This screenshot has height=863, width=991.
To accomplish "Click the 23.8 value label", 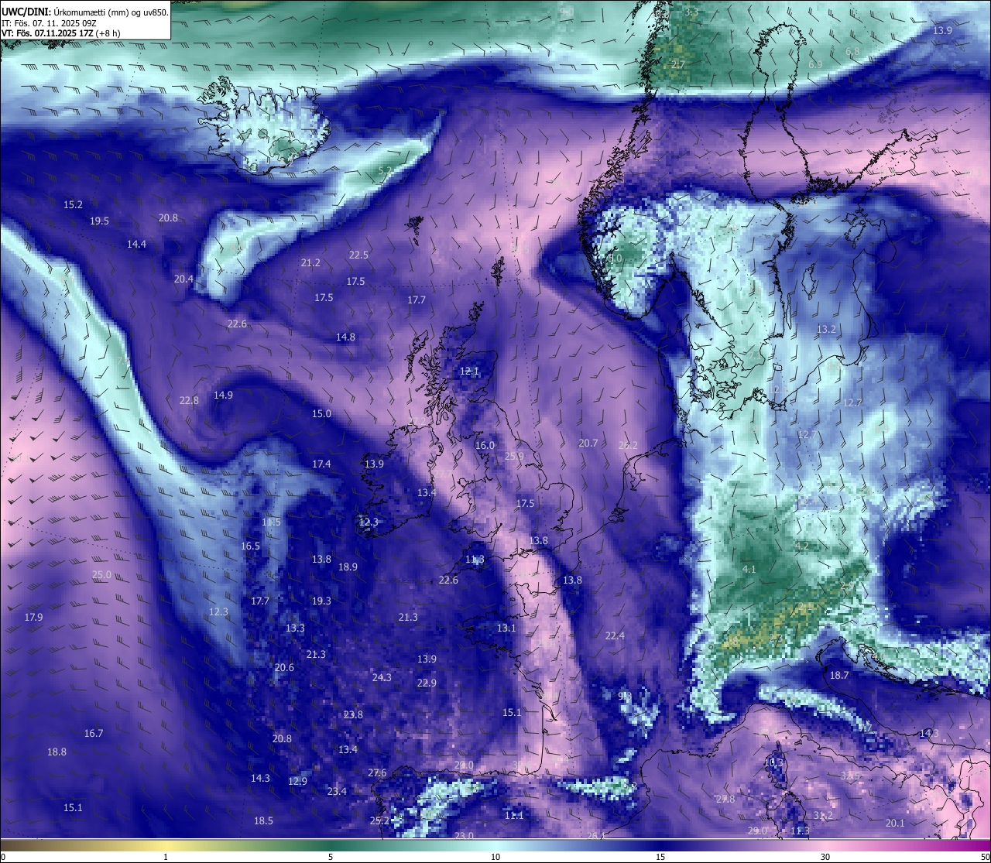I will tap(353, 715).
